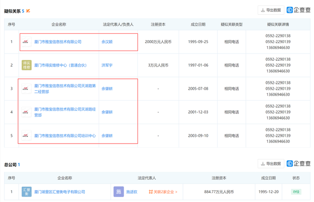The image size is (314, 202).
Task: Click the count 5 beside 疑似关系
Action: click(x=23, y=11)
